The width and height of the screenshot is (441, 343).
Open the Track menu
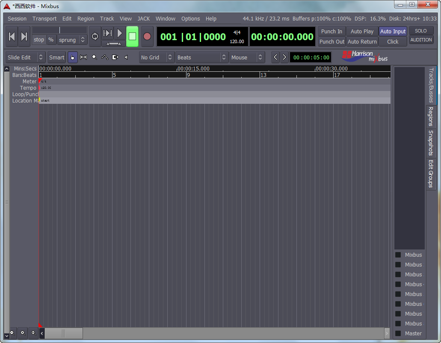[107, 18]
